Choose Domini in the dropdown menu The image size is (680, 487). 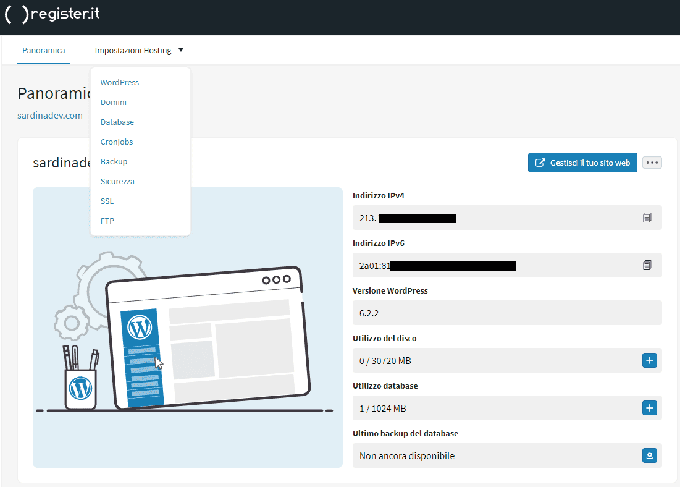point(114,102)
